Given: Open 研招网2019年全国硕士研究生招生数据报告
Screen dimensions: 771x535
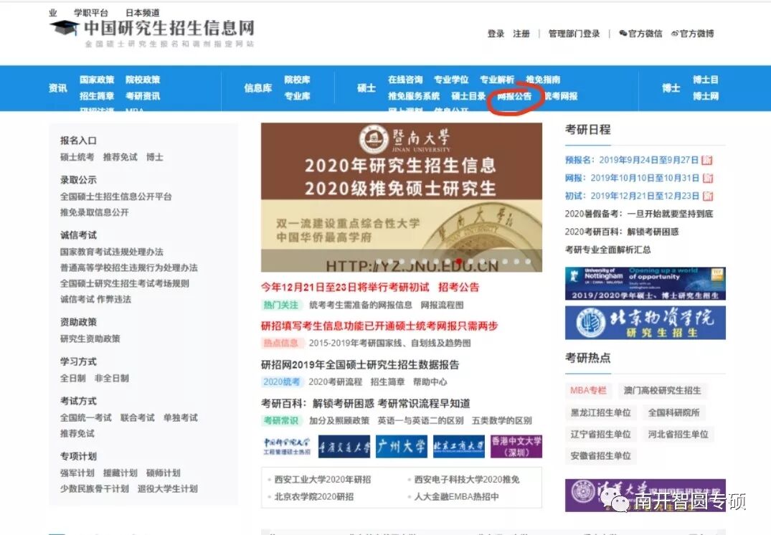Looking at the screenshot, I should coord(360,364).
